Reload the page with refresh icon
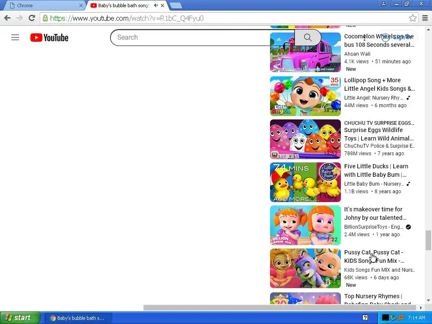432x324 pixels. tap(32, 18)
